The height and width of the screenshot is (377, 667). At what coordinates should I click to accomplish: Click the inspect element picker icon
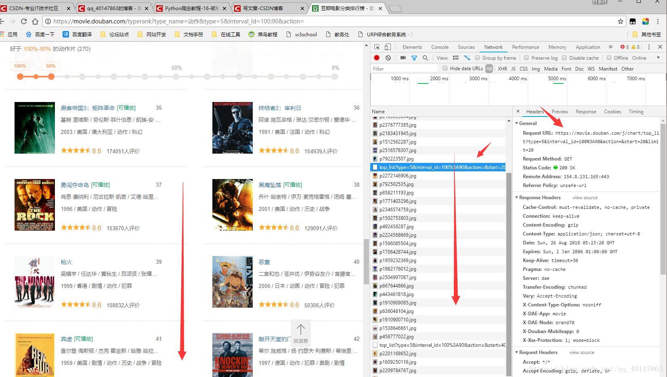pyautogui.click(x=377, y=47)
